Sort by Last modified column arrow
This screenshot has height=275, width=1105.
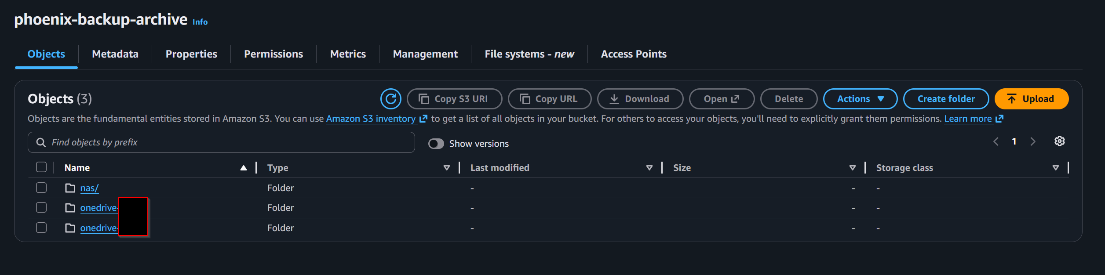click(x=649, y=168)
